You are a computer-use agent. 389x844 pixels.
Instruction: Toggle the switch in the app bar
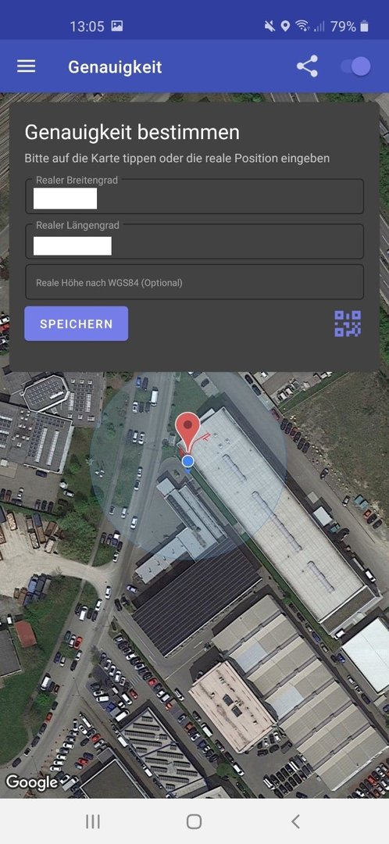click(355, 66)
